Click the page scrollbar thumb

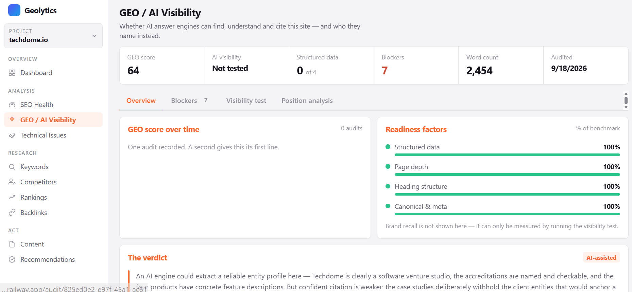626,101
